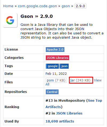107x127 pixels.
Task: Open JSON Libraries ranking link
Action: click(x=69, y=113)
